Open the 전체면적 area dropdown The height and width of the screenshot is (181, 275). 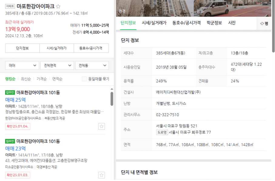(57, 65)
